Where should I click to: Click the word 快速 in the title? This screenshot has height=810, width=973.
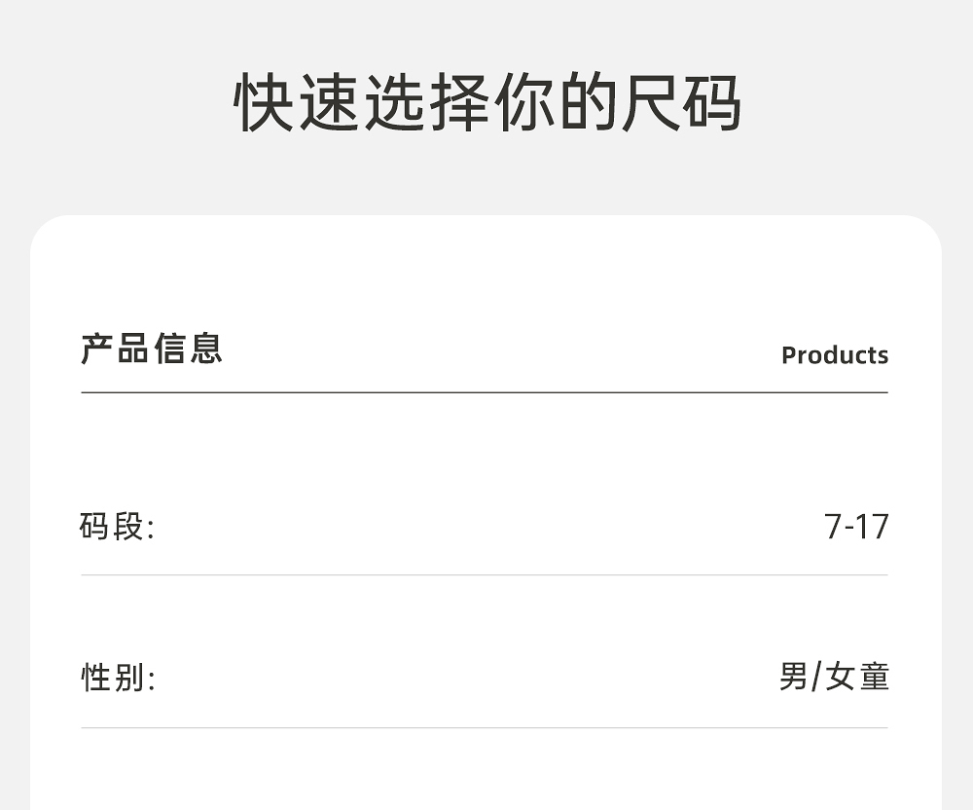point(297,102)
